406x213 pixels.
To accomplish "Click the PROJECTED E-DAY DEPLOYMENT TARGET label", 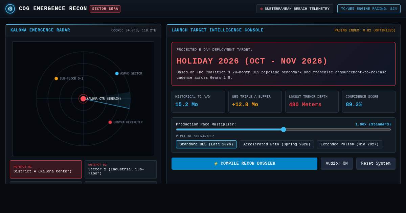I will (x=215, y=50).
